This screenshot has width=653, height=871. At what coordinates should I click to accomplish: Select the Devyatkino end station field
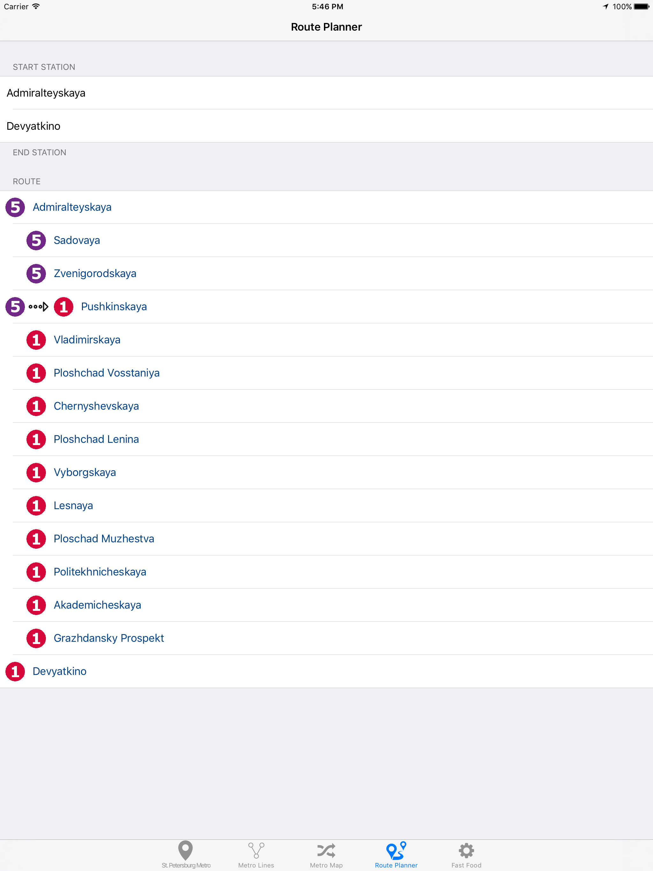(x=326, y=126)
